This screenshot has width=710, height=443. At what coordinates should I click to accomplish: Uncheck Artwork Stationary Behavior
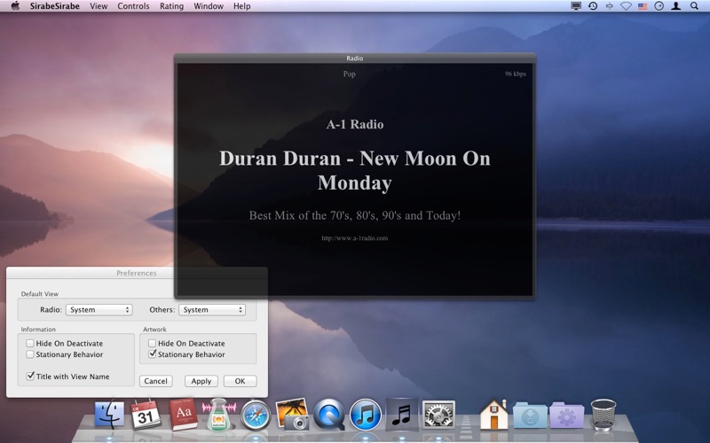(x=153, y=354)
